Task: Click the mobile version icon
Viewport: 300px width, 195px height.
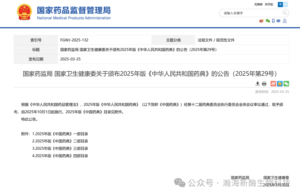Action: pos(273,21)
